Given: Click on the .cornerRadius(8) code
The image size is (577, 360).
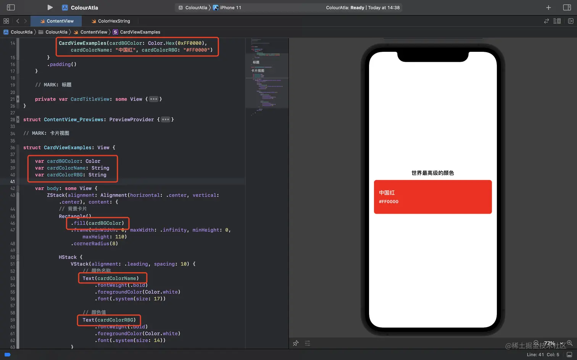Looking at the screenshot, I should (94, 244).
